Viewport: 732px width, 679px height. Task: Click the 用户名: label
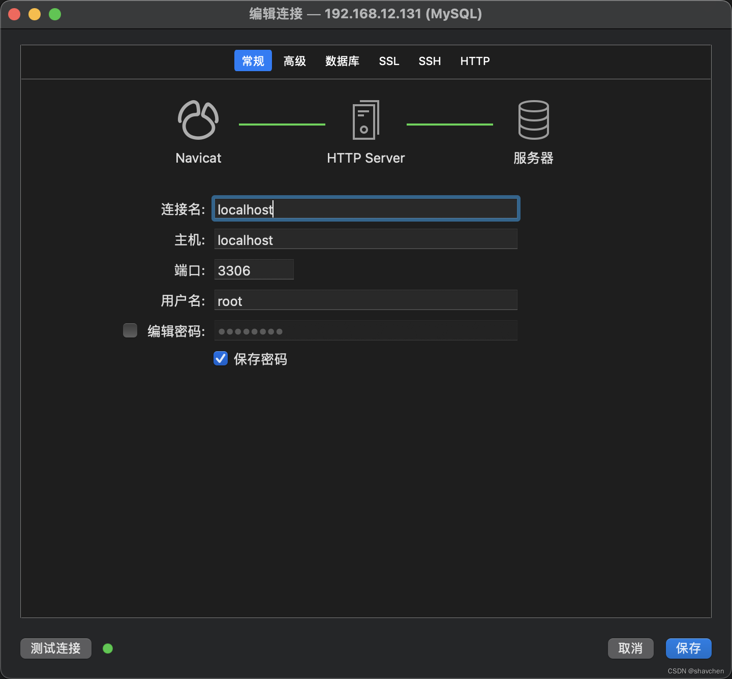183,301
